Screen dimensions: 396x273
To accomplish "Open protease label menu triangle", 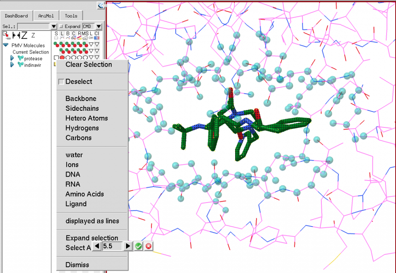I will 91,57.
